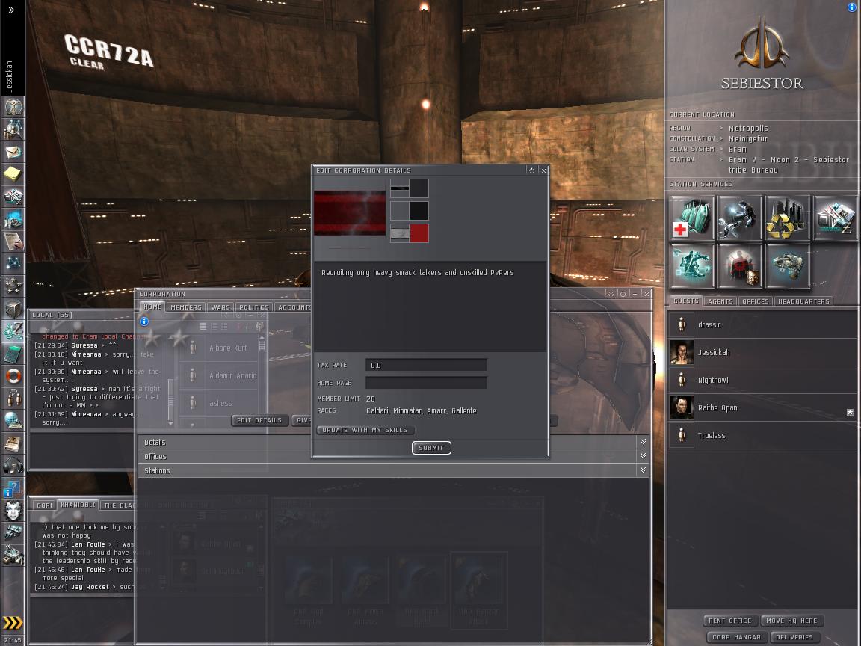Open the assets cube icon

pos(13,309)
